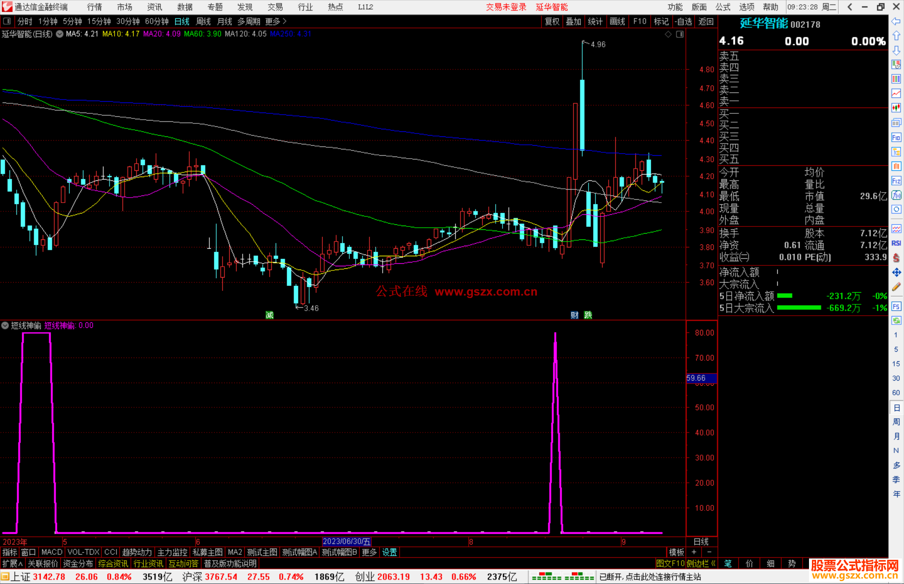Click the blue move cross-arrows icon
Viewport: 904px width, 584px height.
pyautogui.click(x=896, y=273)
